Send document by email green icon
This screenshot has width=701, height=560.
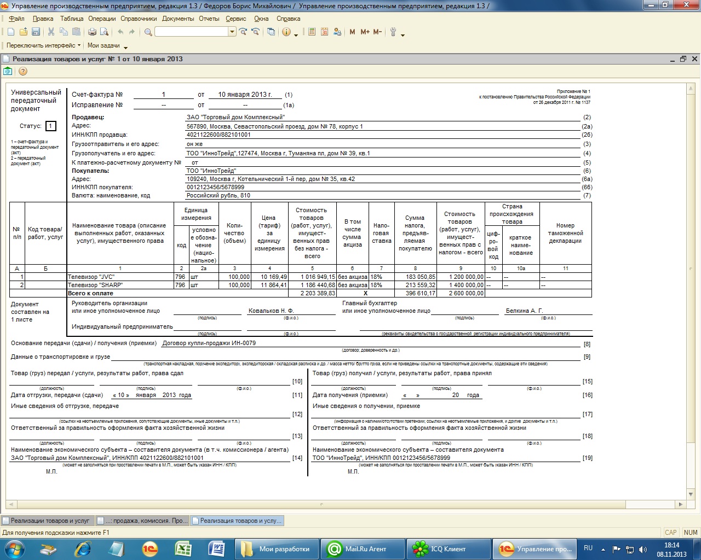pos(8,71)
